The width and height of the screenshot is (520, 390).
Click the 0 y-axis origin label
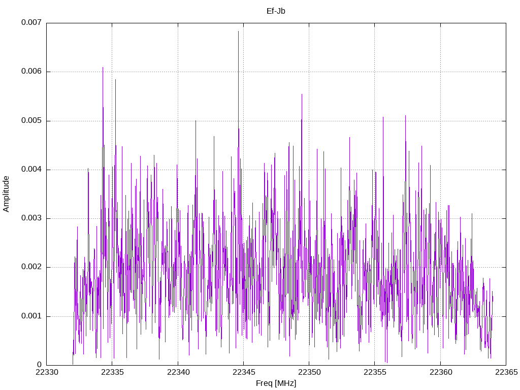point(39,365)
